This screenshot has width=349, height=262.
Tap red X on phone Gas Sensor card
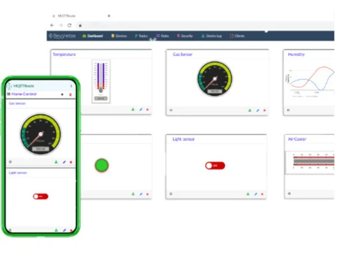click(71, 162)
